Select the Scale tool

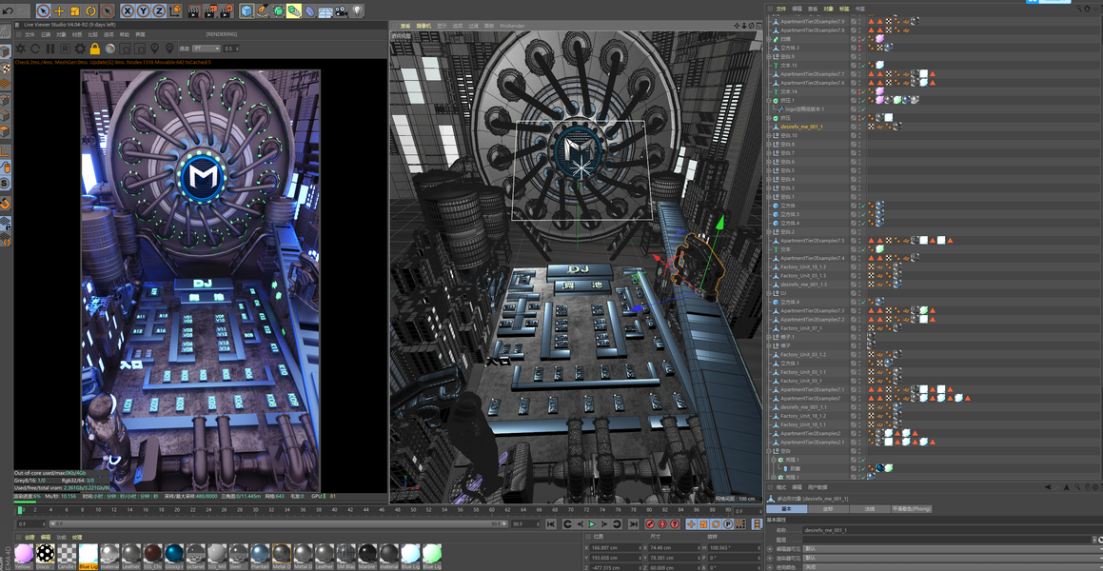(x=75, y=11)
